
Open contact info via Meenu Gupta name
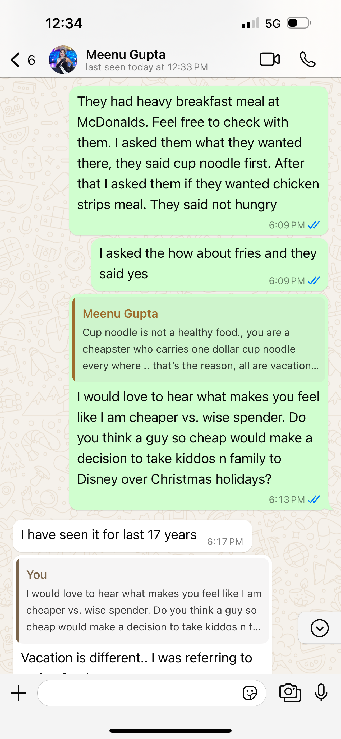coord(126,54)
